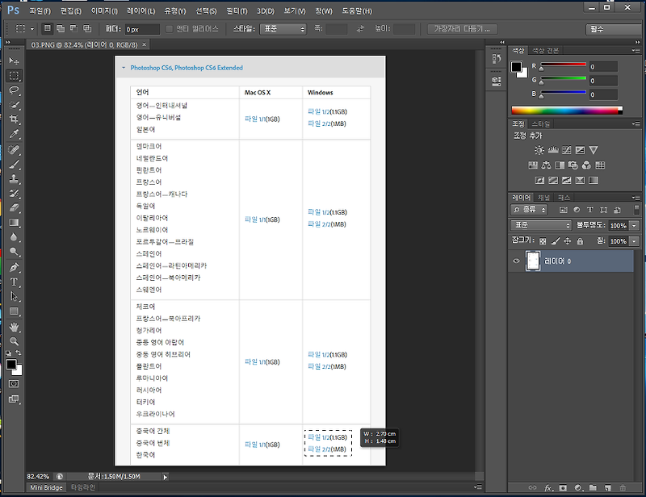646x497 pixels.
Task: Expand status bar info arrow
Action: [x=165, y=477]
